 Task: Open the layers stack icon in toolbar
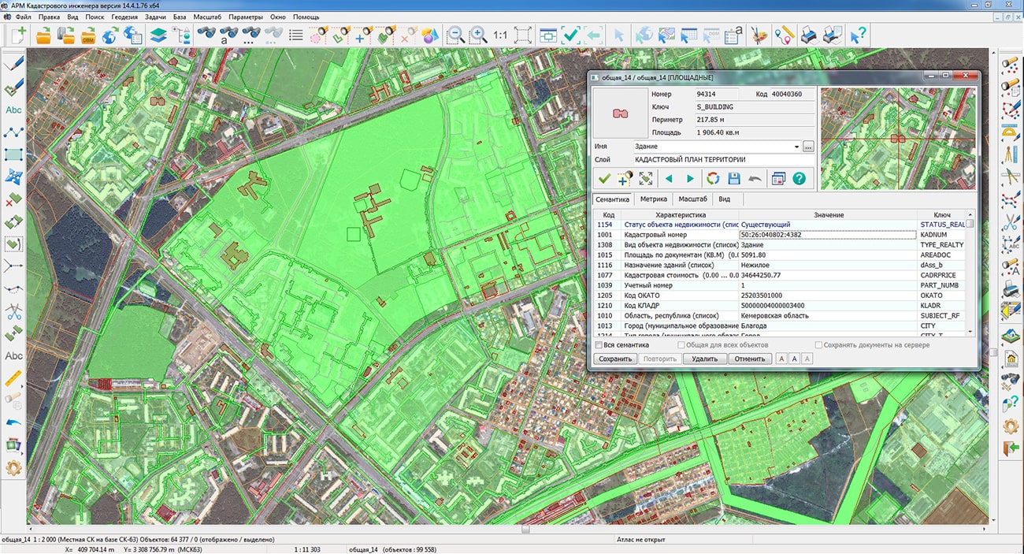[158, 35]
